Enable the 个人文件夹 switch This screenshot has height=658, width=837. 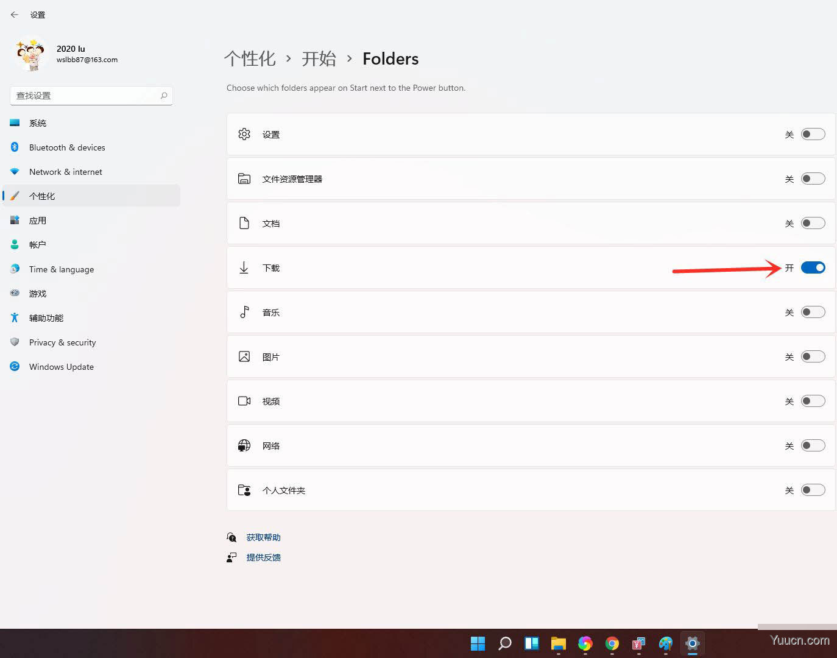click(x=813, y=490)
